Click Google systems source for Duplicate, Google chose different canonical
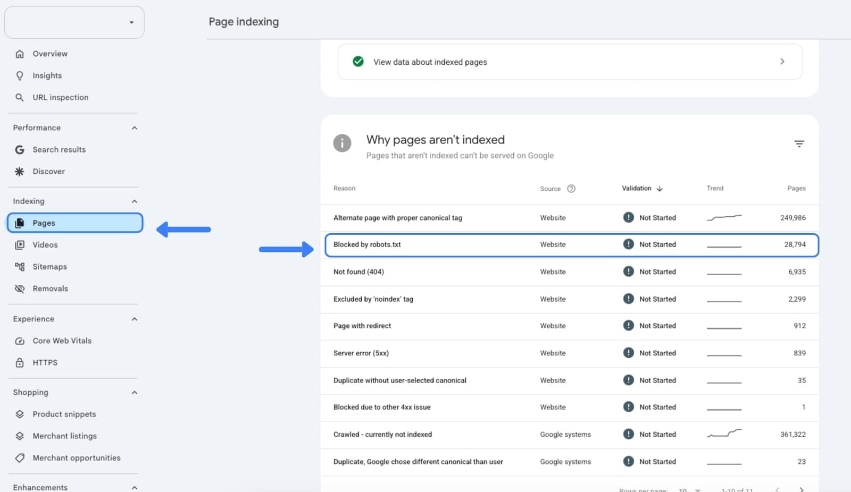Viewport: 851px width, 492px height. pos(565,462)
